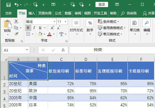Open the 剪贴板 dialog launcher
The height and width of the screenshot is (108, 155).
[22, 41]
